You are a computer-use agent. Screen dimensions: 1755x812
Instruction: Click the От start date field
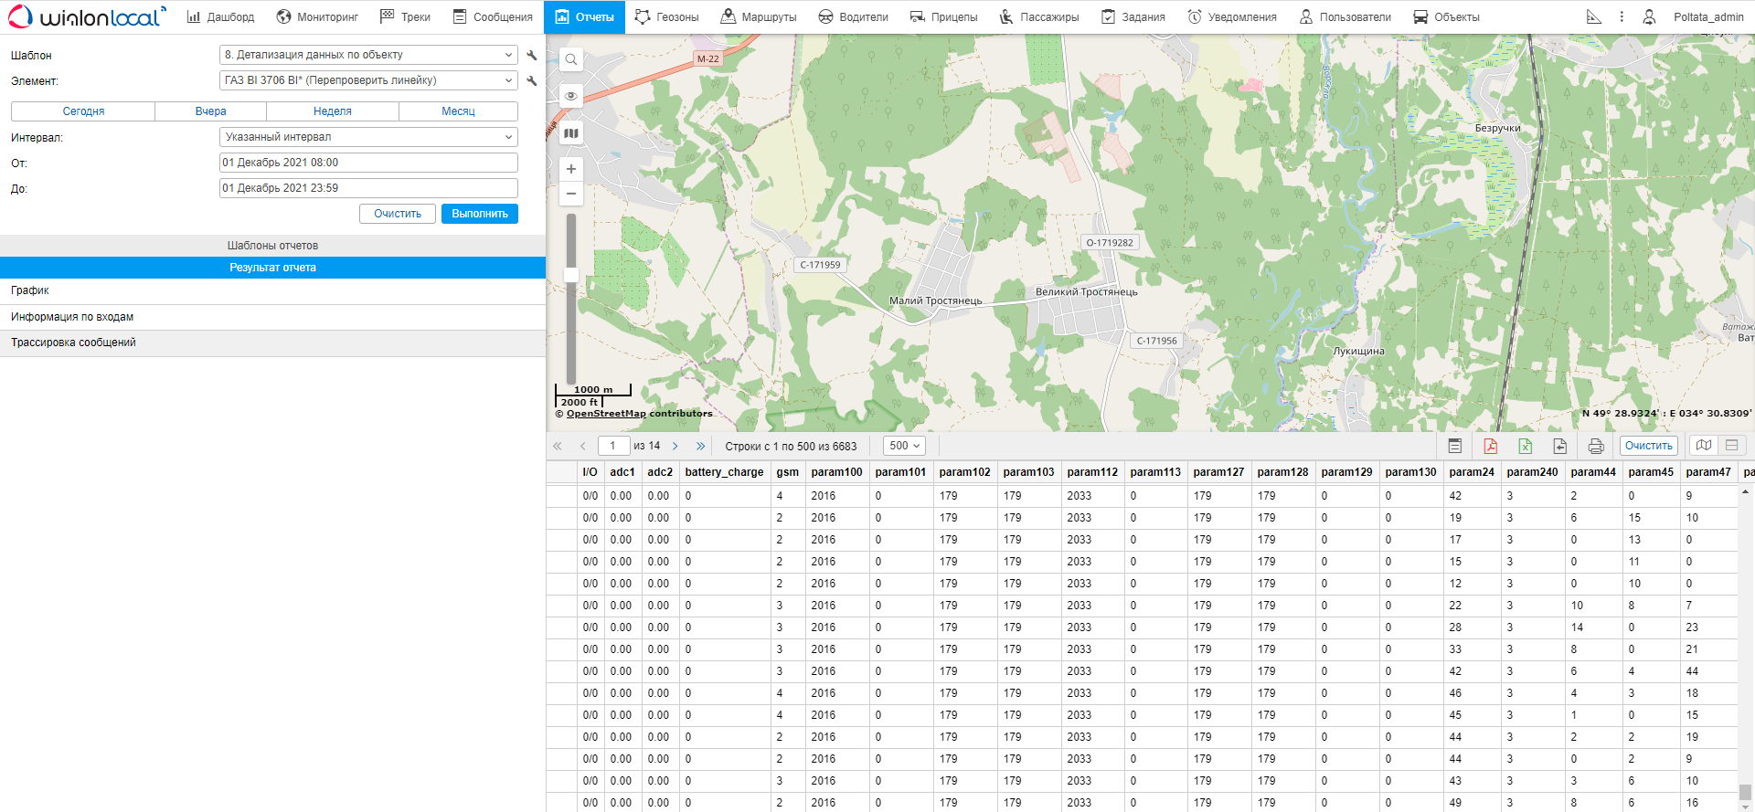pos(368,163)
